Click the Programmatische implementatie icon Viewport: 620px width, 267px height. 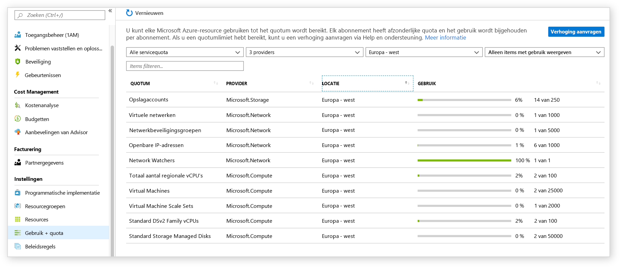pyautogui.click(x=18, y=193)
